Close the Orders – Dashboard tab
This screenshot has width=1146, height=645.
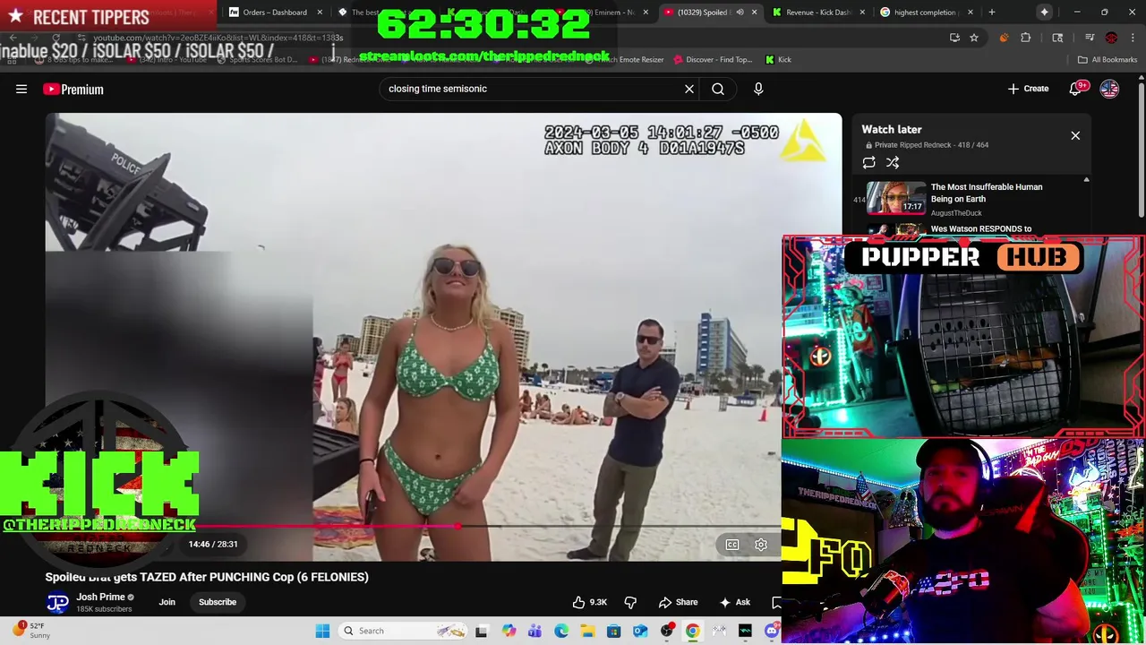320,13
